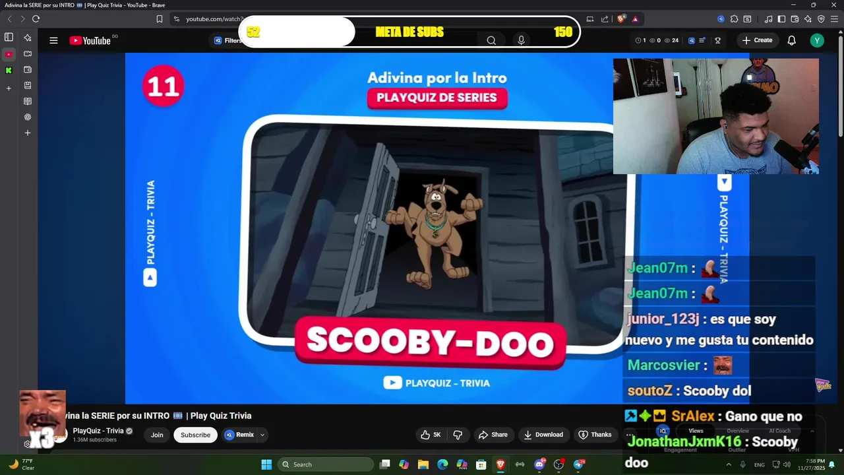Reload the page
This screenshot has width=844, height=475.
tap(36, 19)
